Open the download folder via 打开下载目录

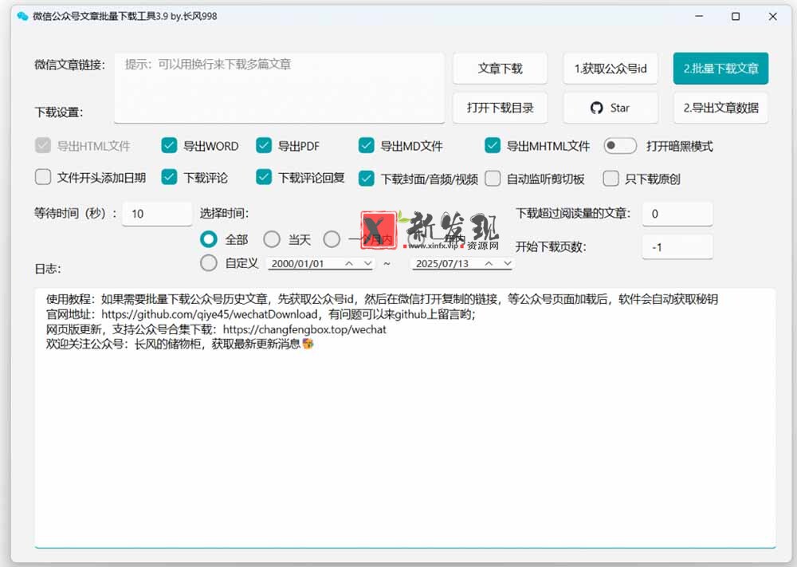coord(500,108)
